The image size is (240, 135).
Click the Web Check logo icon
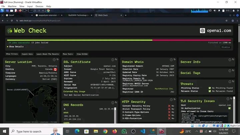coord(9,31)
